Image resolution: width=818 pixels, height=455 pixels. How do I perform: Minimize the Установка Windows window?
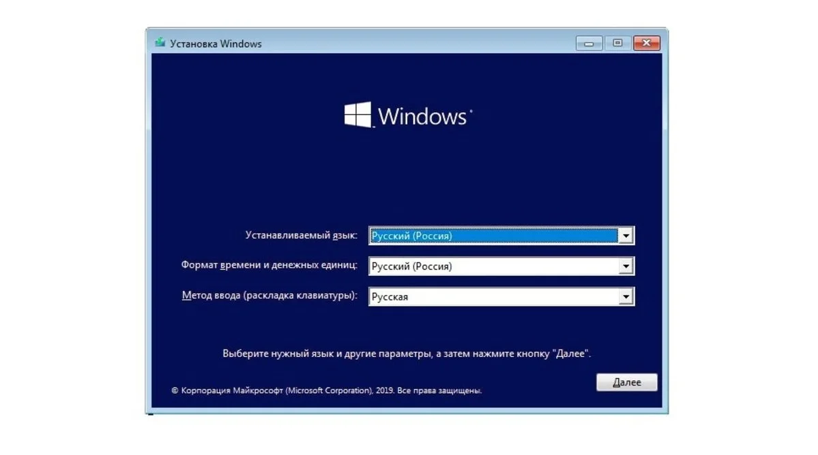589,43
